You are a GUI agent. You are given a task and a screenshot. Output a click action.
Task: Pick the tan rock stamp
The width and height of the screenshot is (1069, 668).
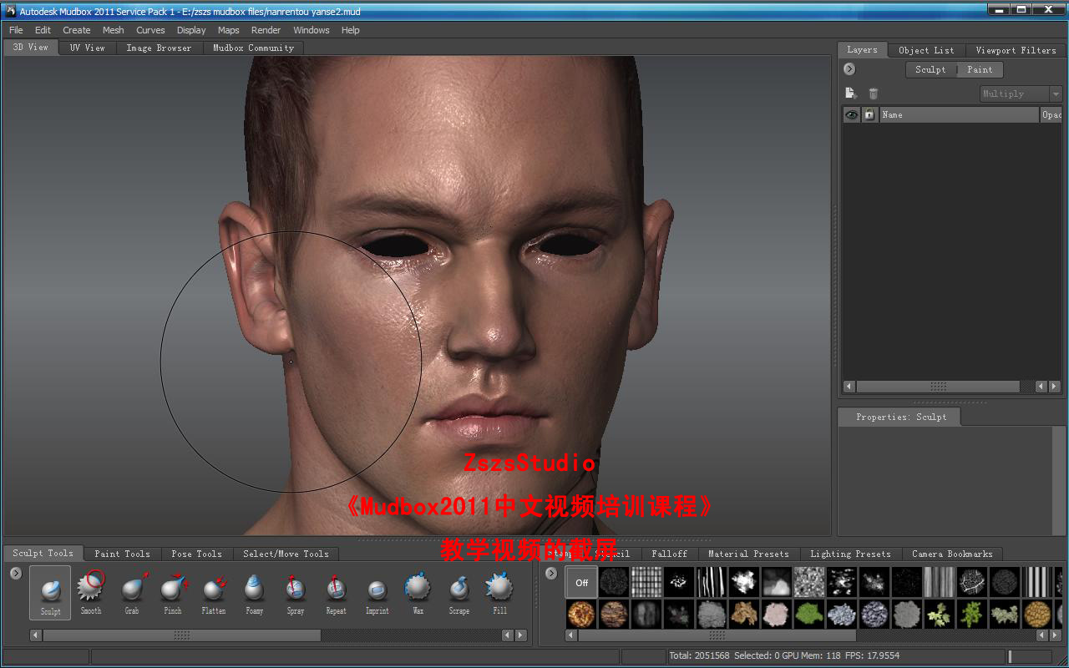[744, 615]
